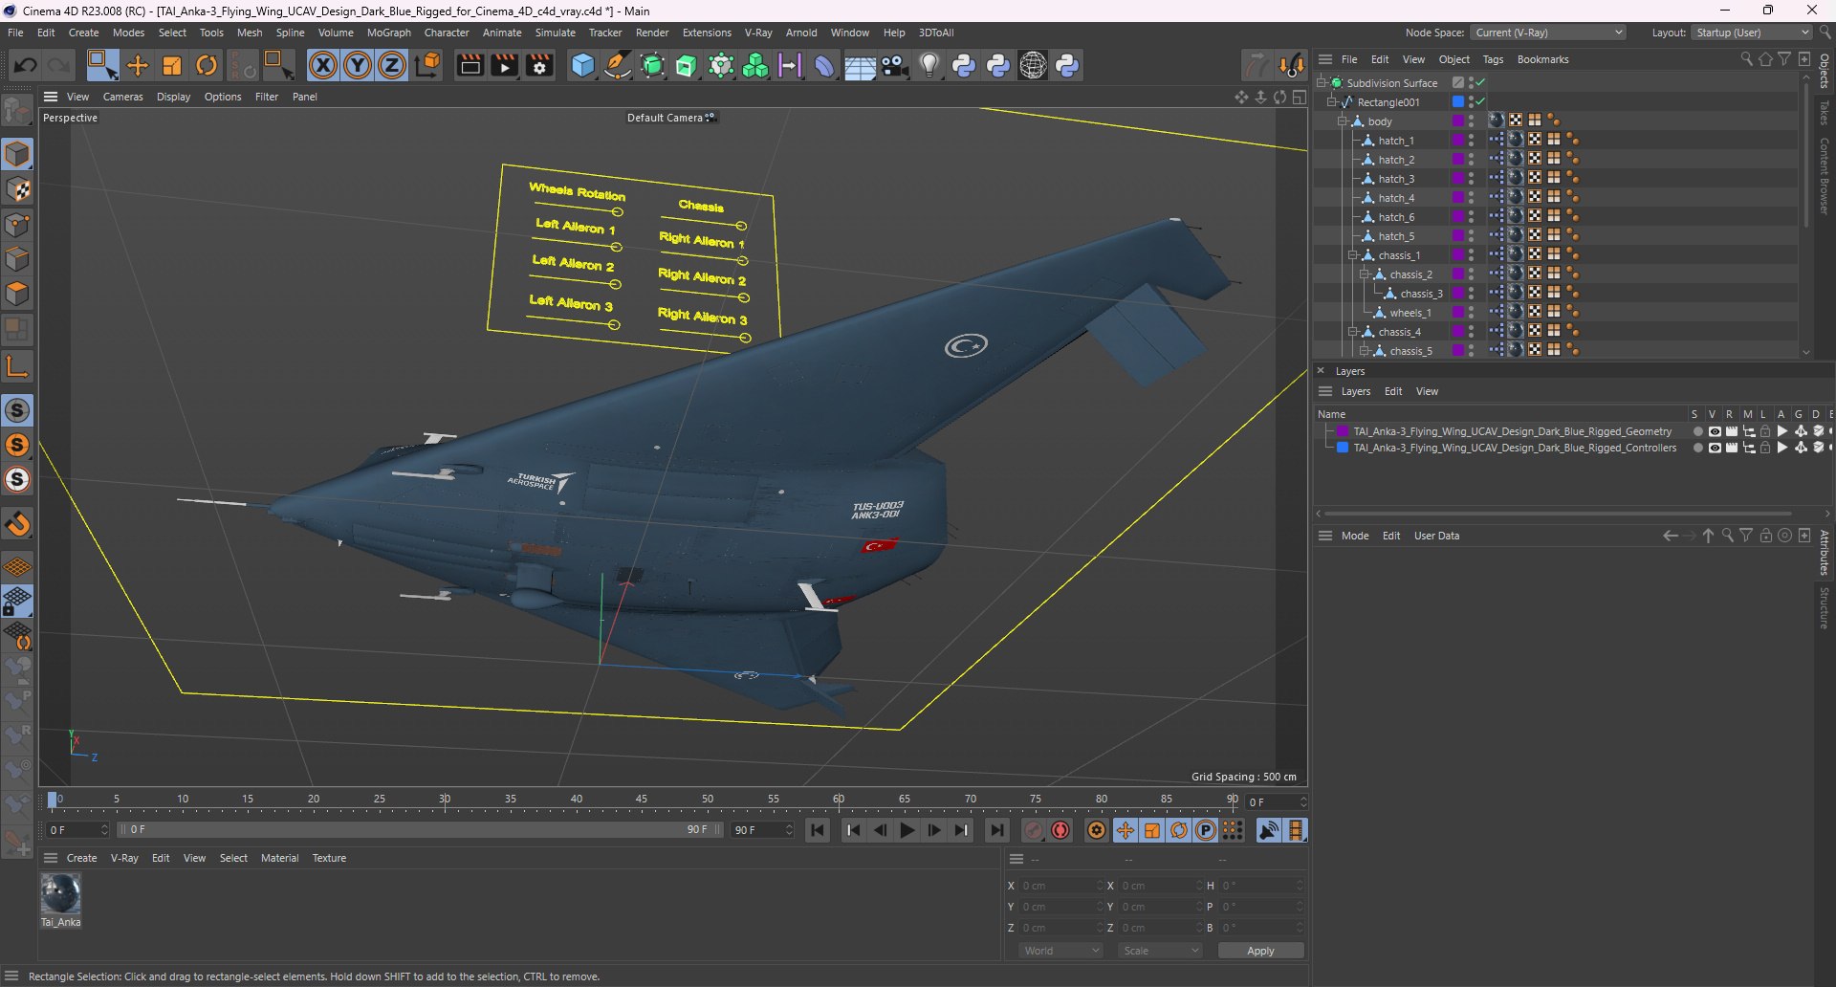Open the World coordinate system dropdown

[x=1061, y=951]
